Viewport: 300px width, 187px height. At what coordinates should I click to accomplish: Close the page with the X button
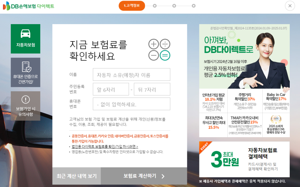[290, 6]
